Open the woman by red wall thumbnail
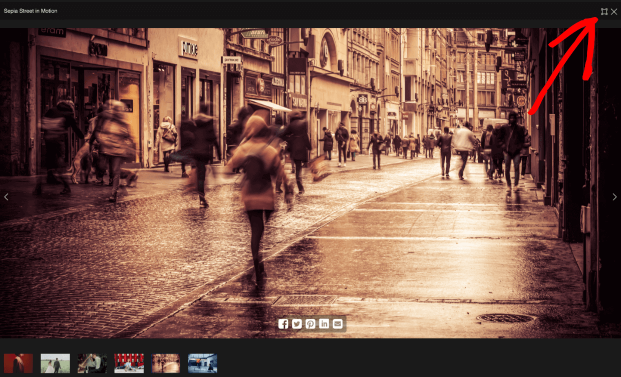621x377 pixels. [129, 363]
